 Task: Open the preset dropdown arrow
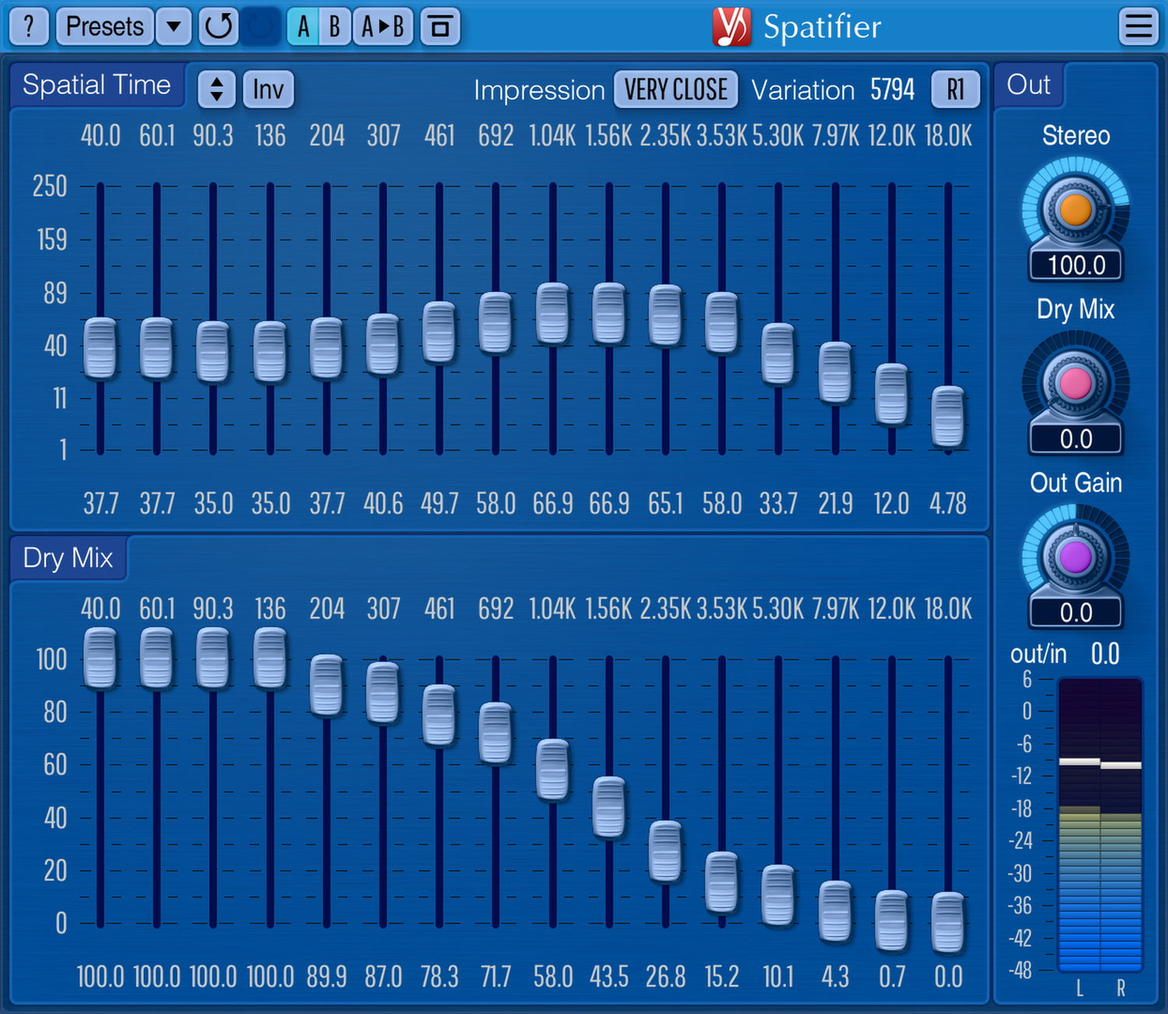pos(174,26)
